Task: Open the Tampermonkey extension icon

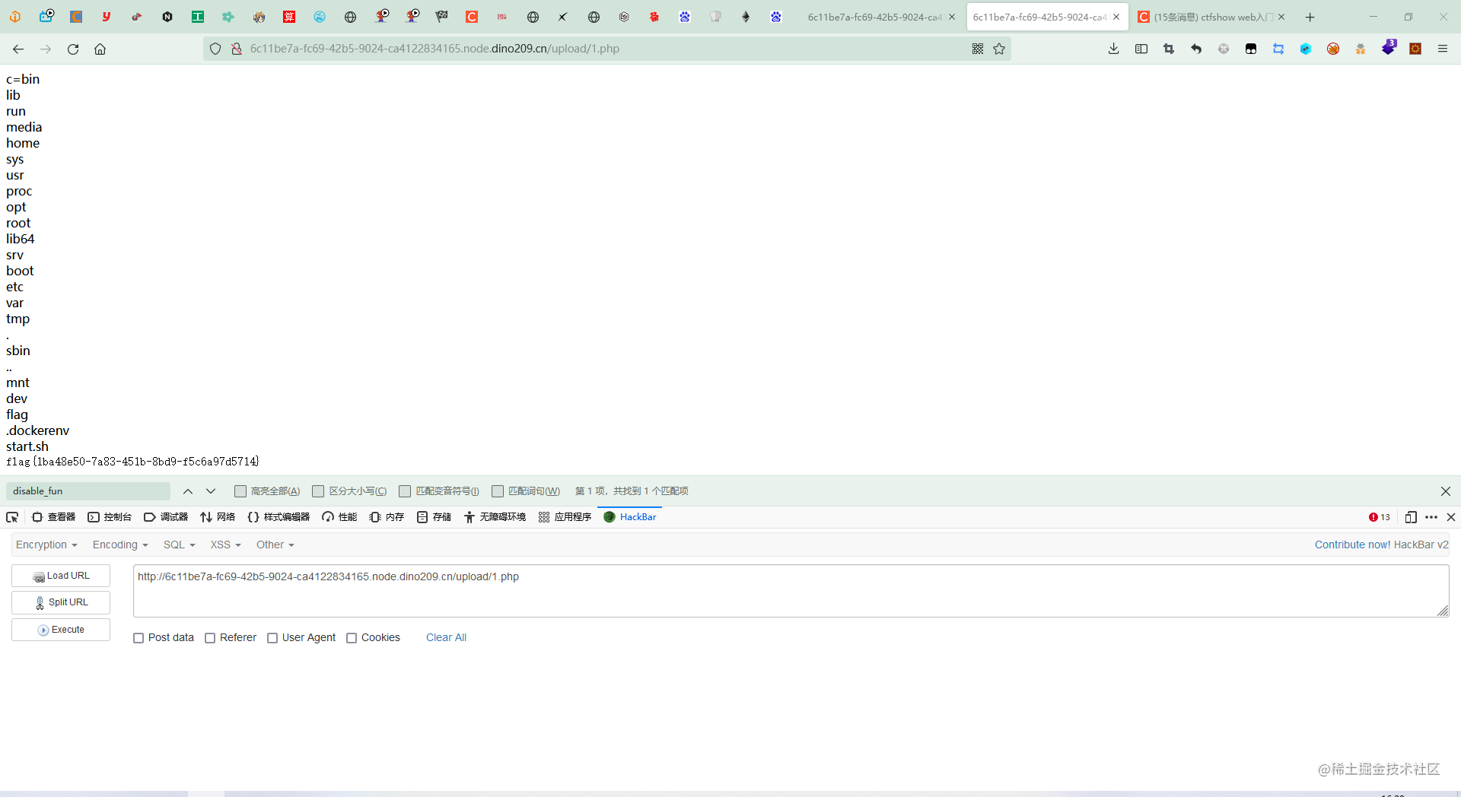Action: point(1251,49)
